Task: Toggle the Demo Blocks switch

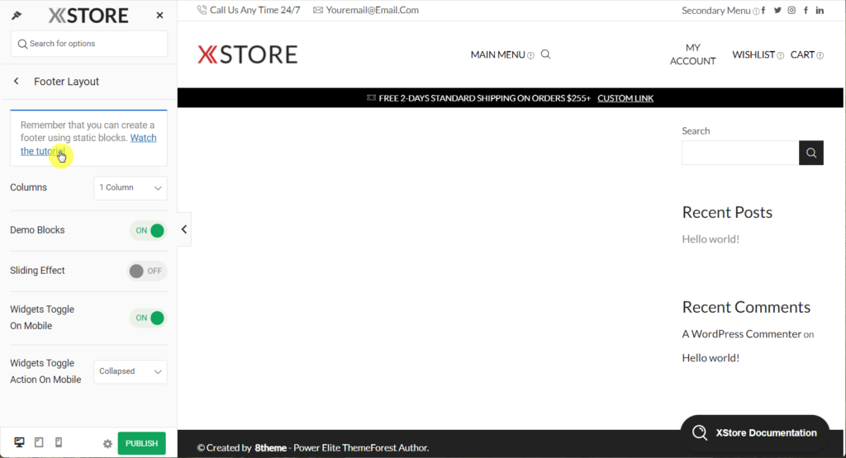Action: [x=149, y=230]
